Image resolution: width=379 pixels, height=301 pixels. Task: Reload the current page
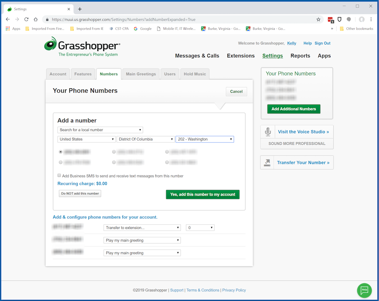pos(27,19)
